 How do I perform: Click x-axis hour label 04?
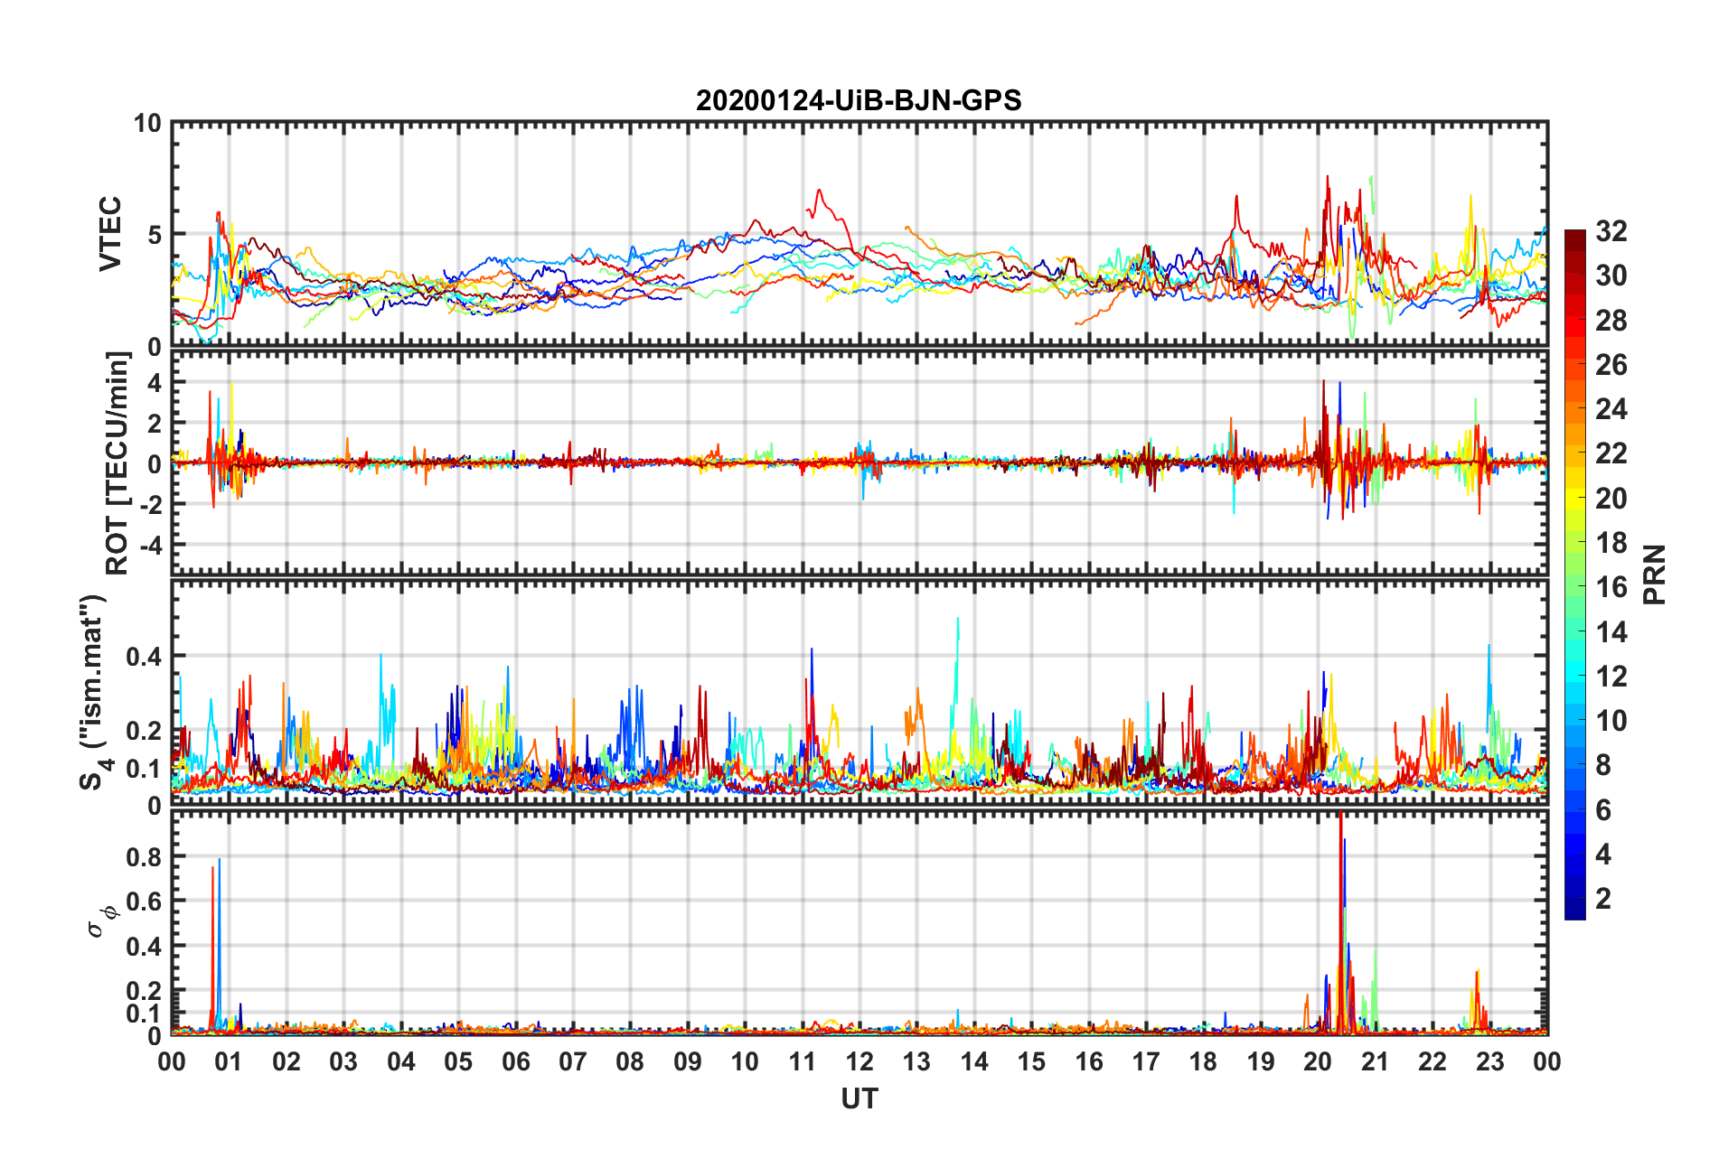[x=401, y=1061]
